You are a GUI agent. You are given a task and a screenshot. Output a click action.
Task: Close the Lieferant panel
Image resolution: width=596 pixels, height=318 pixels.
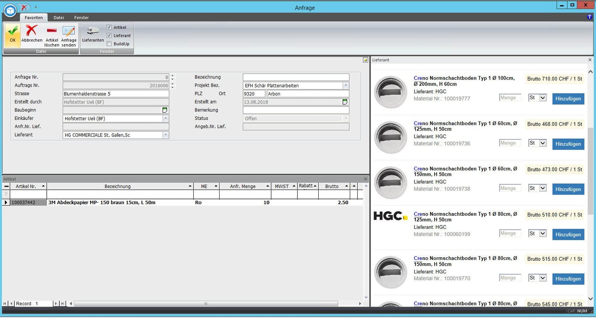[x=590, y=60]
